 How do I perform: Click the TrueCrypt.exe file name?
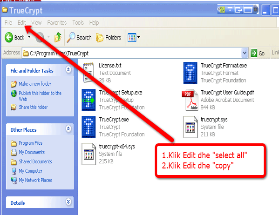[x=114, y=120]
